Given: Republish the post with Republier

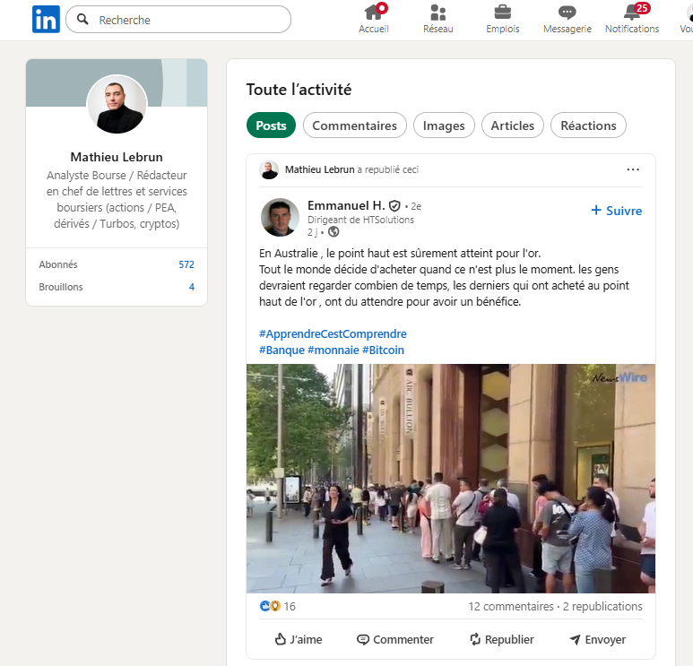Looking at the screenshot, I should [501, 639].
